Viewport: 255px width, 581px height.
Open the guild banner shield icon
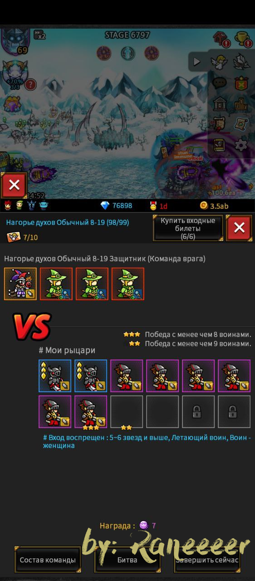click(241, 83)
